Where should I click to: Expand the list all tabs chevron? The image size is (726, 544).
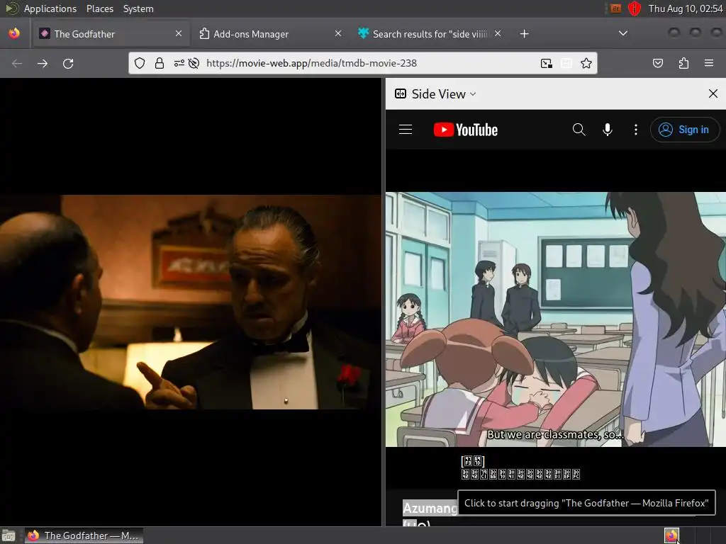coord(623,33)
